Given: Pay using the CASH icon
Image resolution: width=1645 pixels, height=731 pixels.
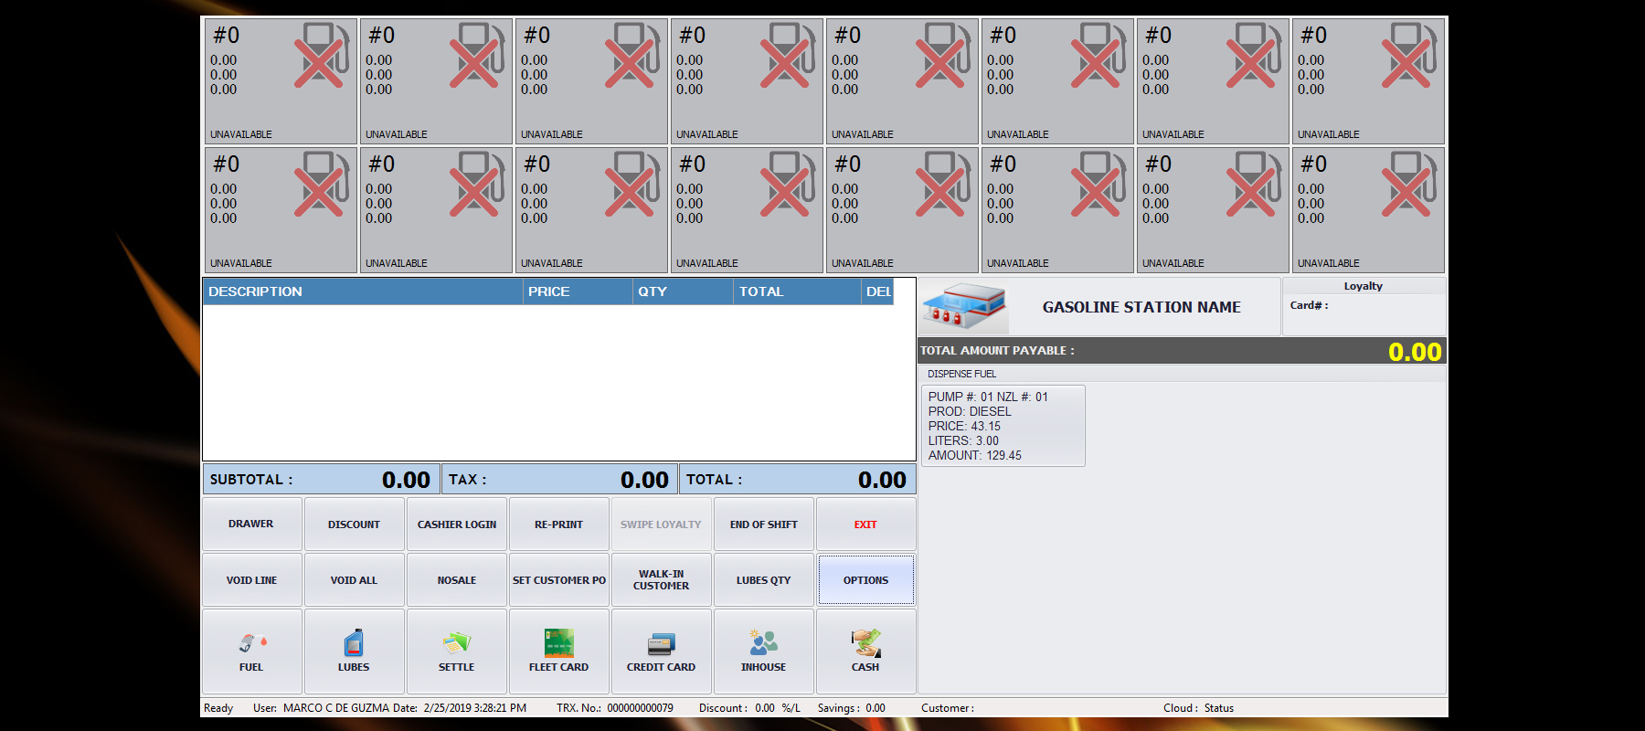Looking at the screenshot, I should tap(865, 643).
